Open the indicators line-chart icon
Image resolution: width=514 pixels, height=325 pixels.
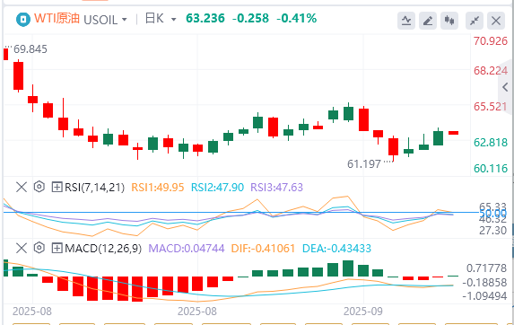[406, 21]
